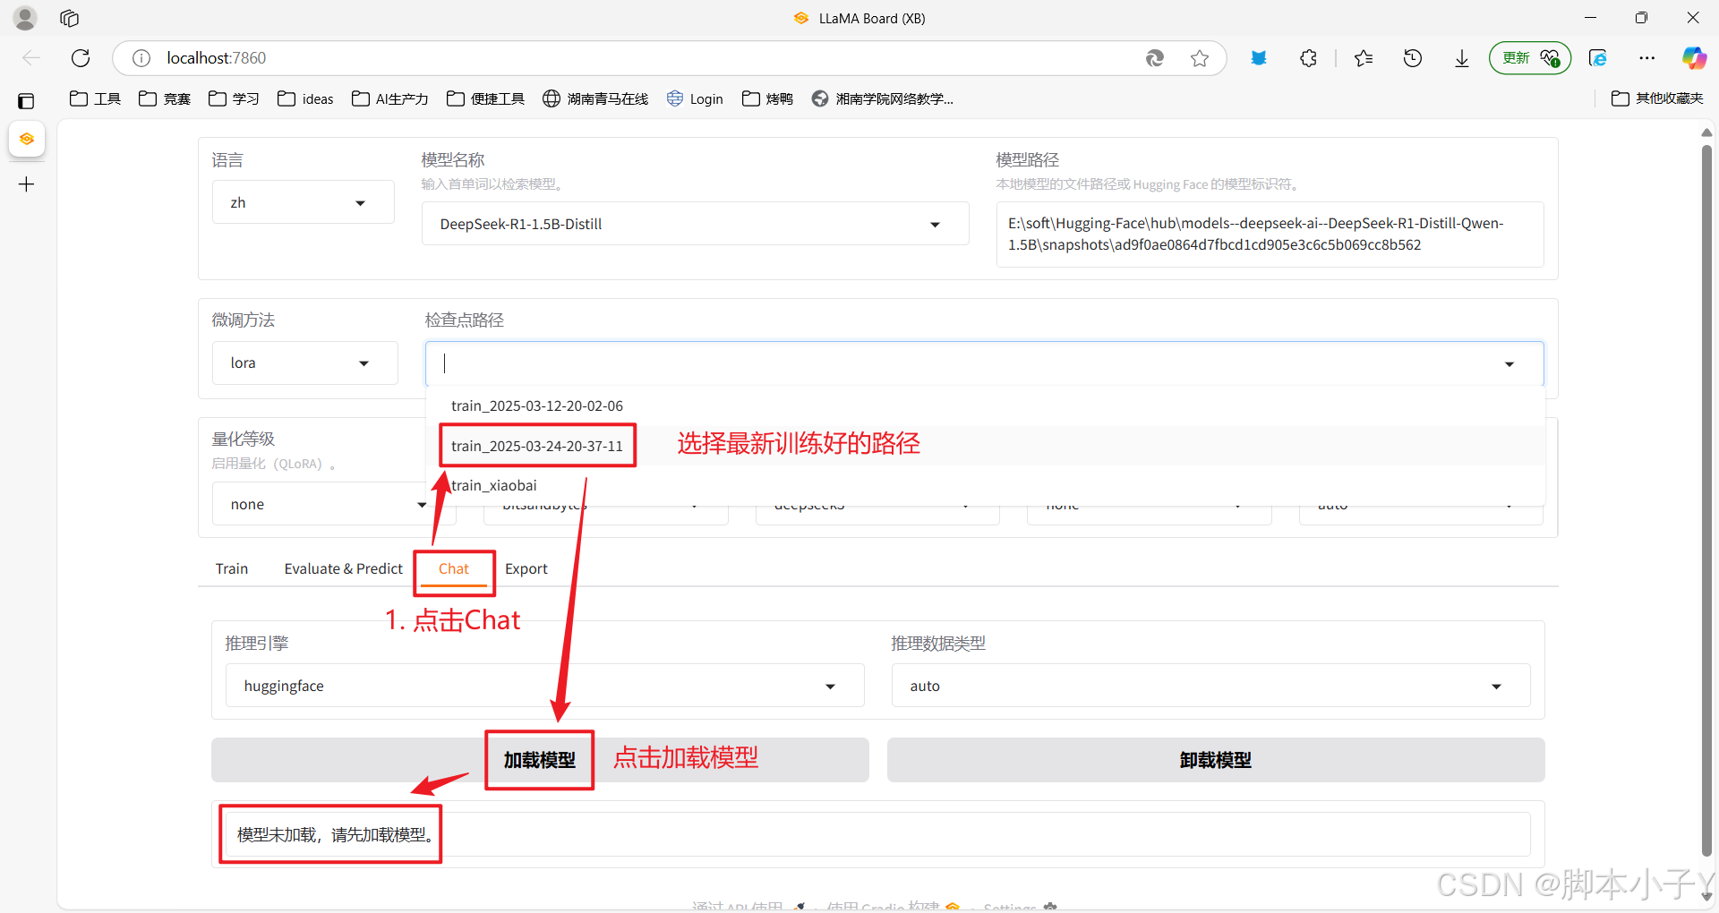View site information icon in address bar
This screenshot has width=1719, height=913.
click(141, 58)
